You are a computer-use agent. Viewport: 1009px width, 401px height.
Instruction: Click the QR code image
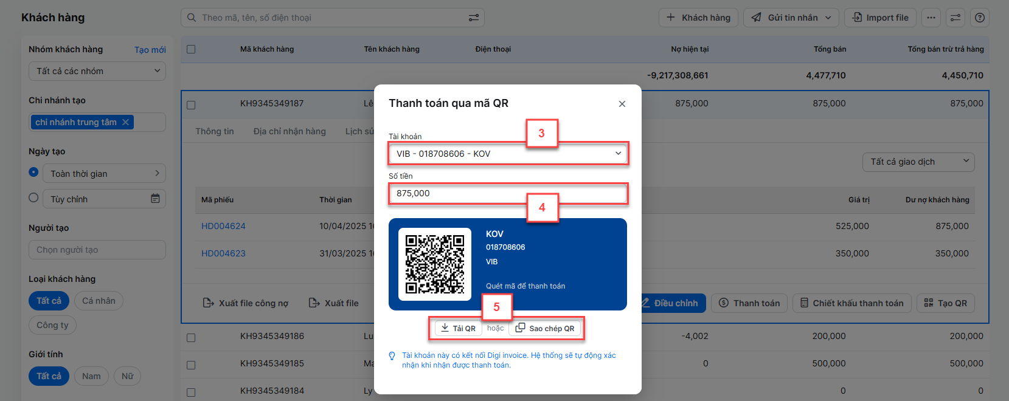click(435, 264)
